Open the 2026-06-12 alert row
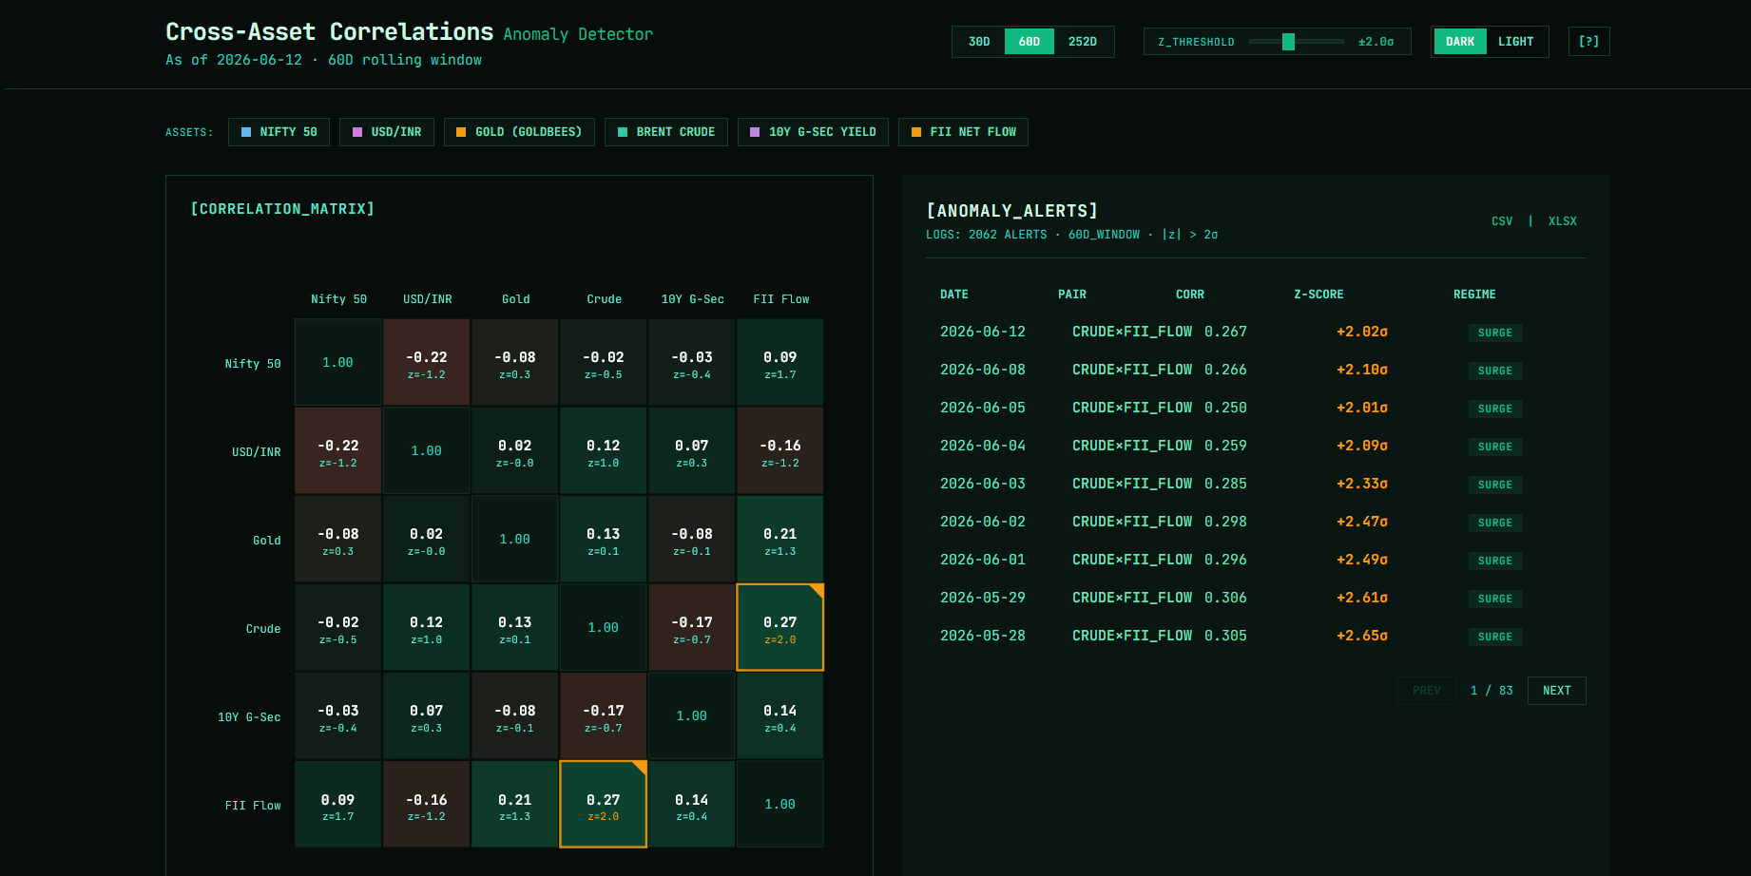This screenshot has width=1751, height=876. (1256, 332)
